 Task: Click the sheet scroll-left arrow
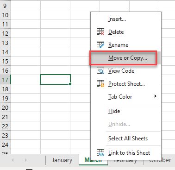point(13,160)
